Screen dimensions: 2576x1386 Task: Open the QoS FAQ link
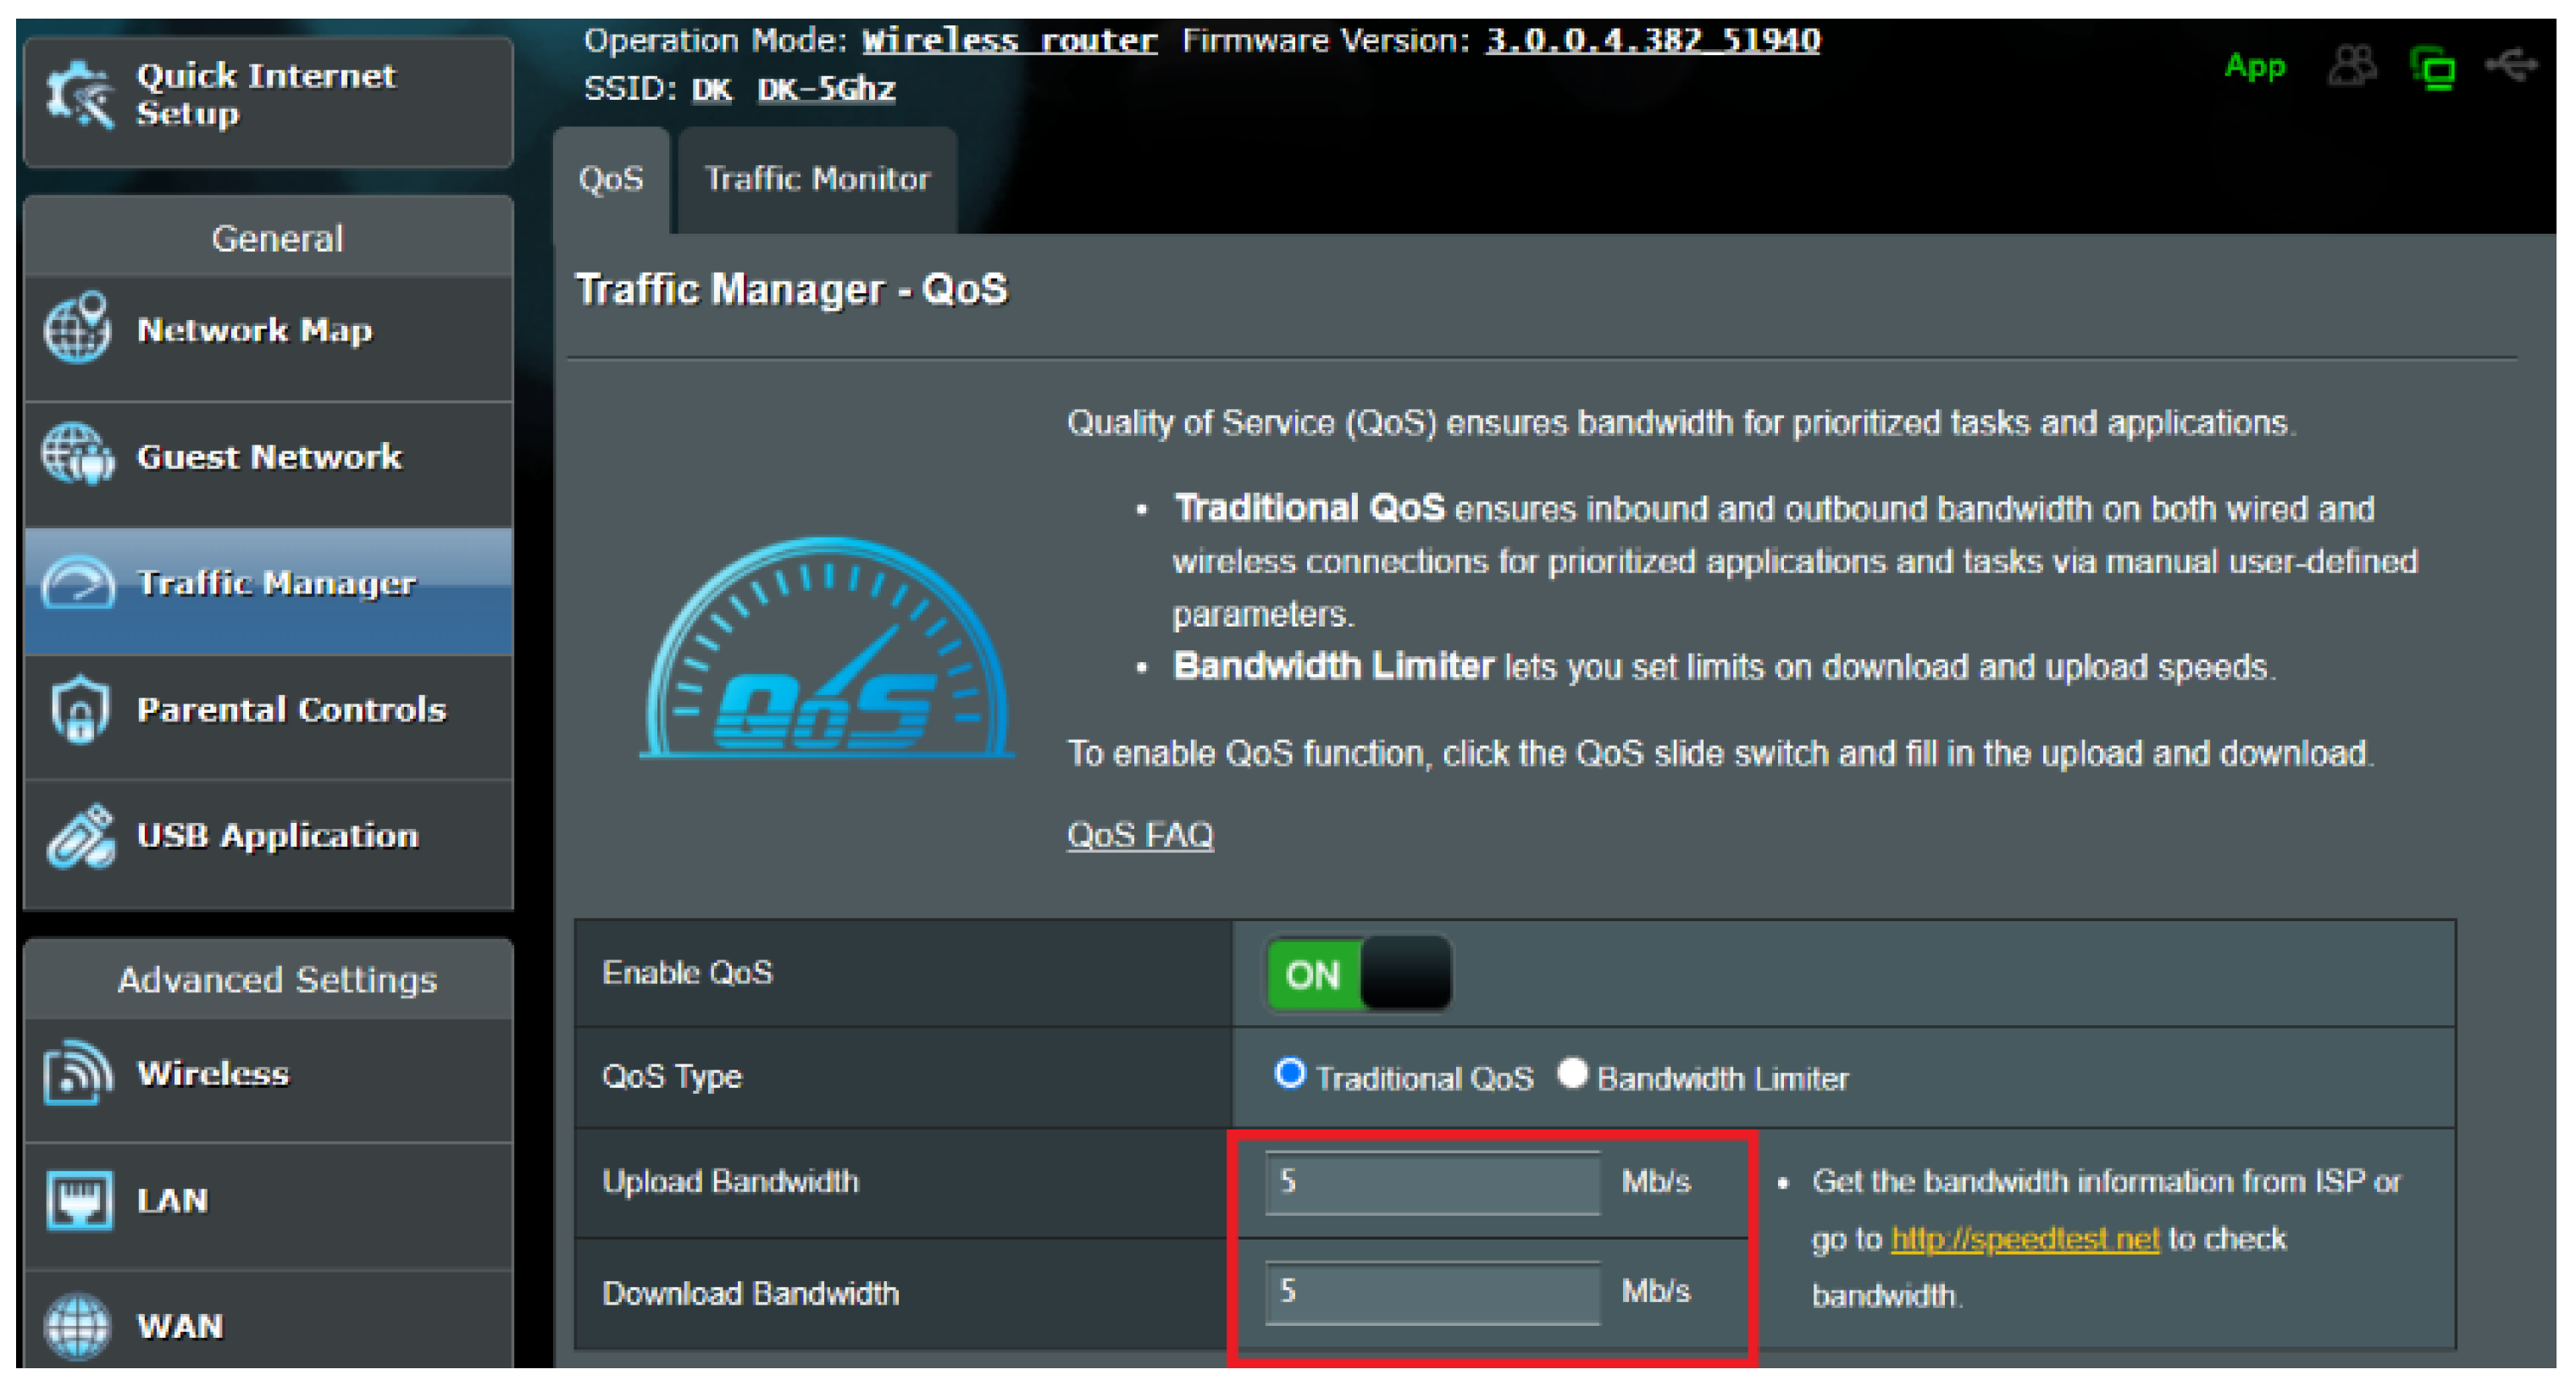(x=1140, y=835)
